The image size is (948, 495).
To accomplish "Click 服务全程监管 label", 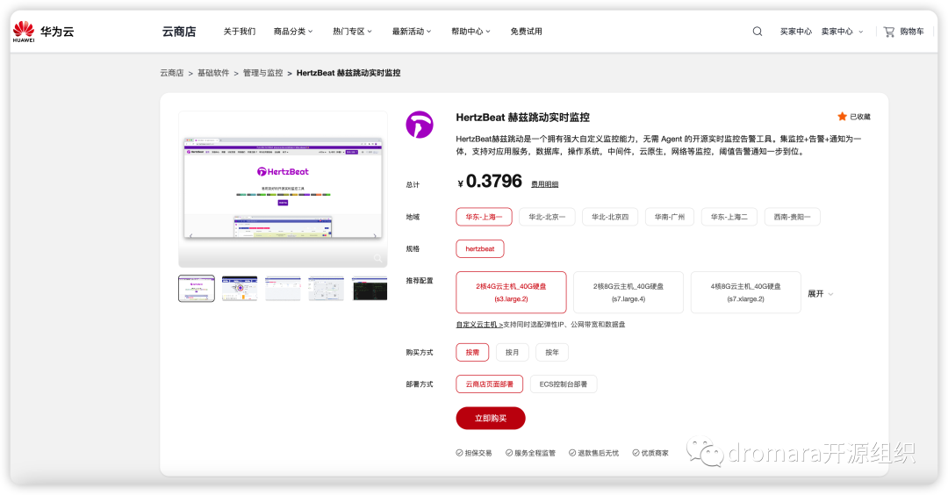I will 530,453.
